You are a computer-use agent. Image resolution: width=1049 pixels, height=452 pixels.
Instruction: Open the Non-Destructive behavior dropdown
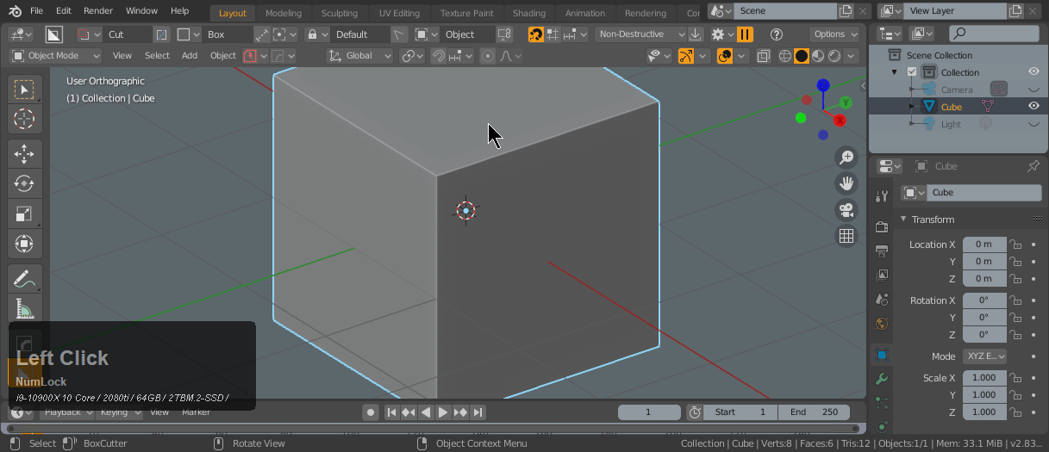tap(641, 34)
